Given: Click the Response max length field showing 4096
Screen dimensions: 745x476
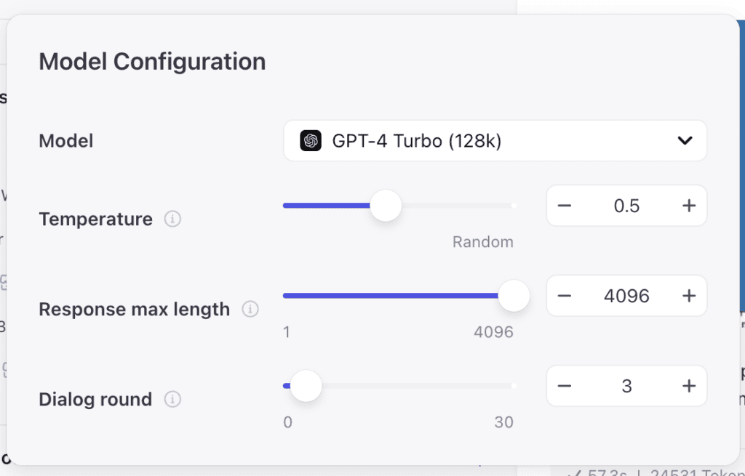Looking at the screenshot, I should [x=626, y=296].
